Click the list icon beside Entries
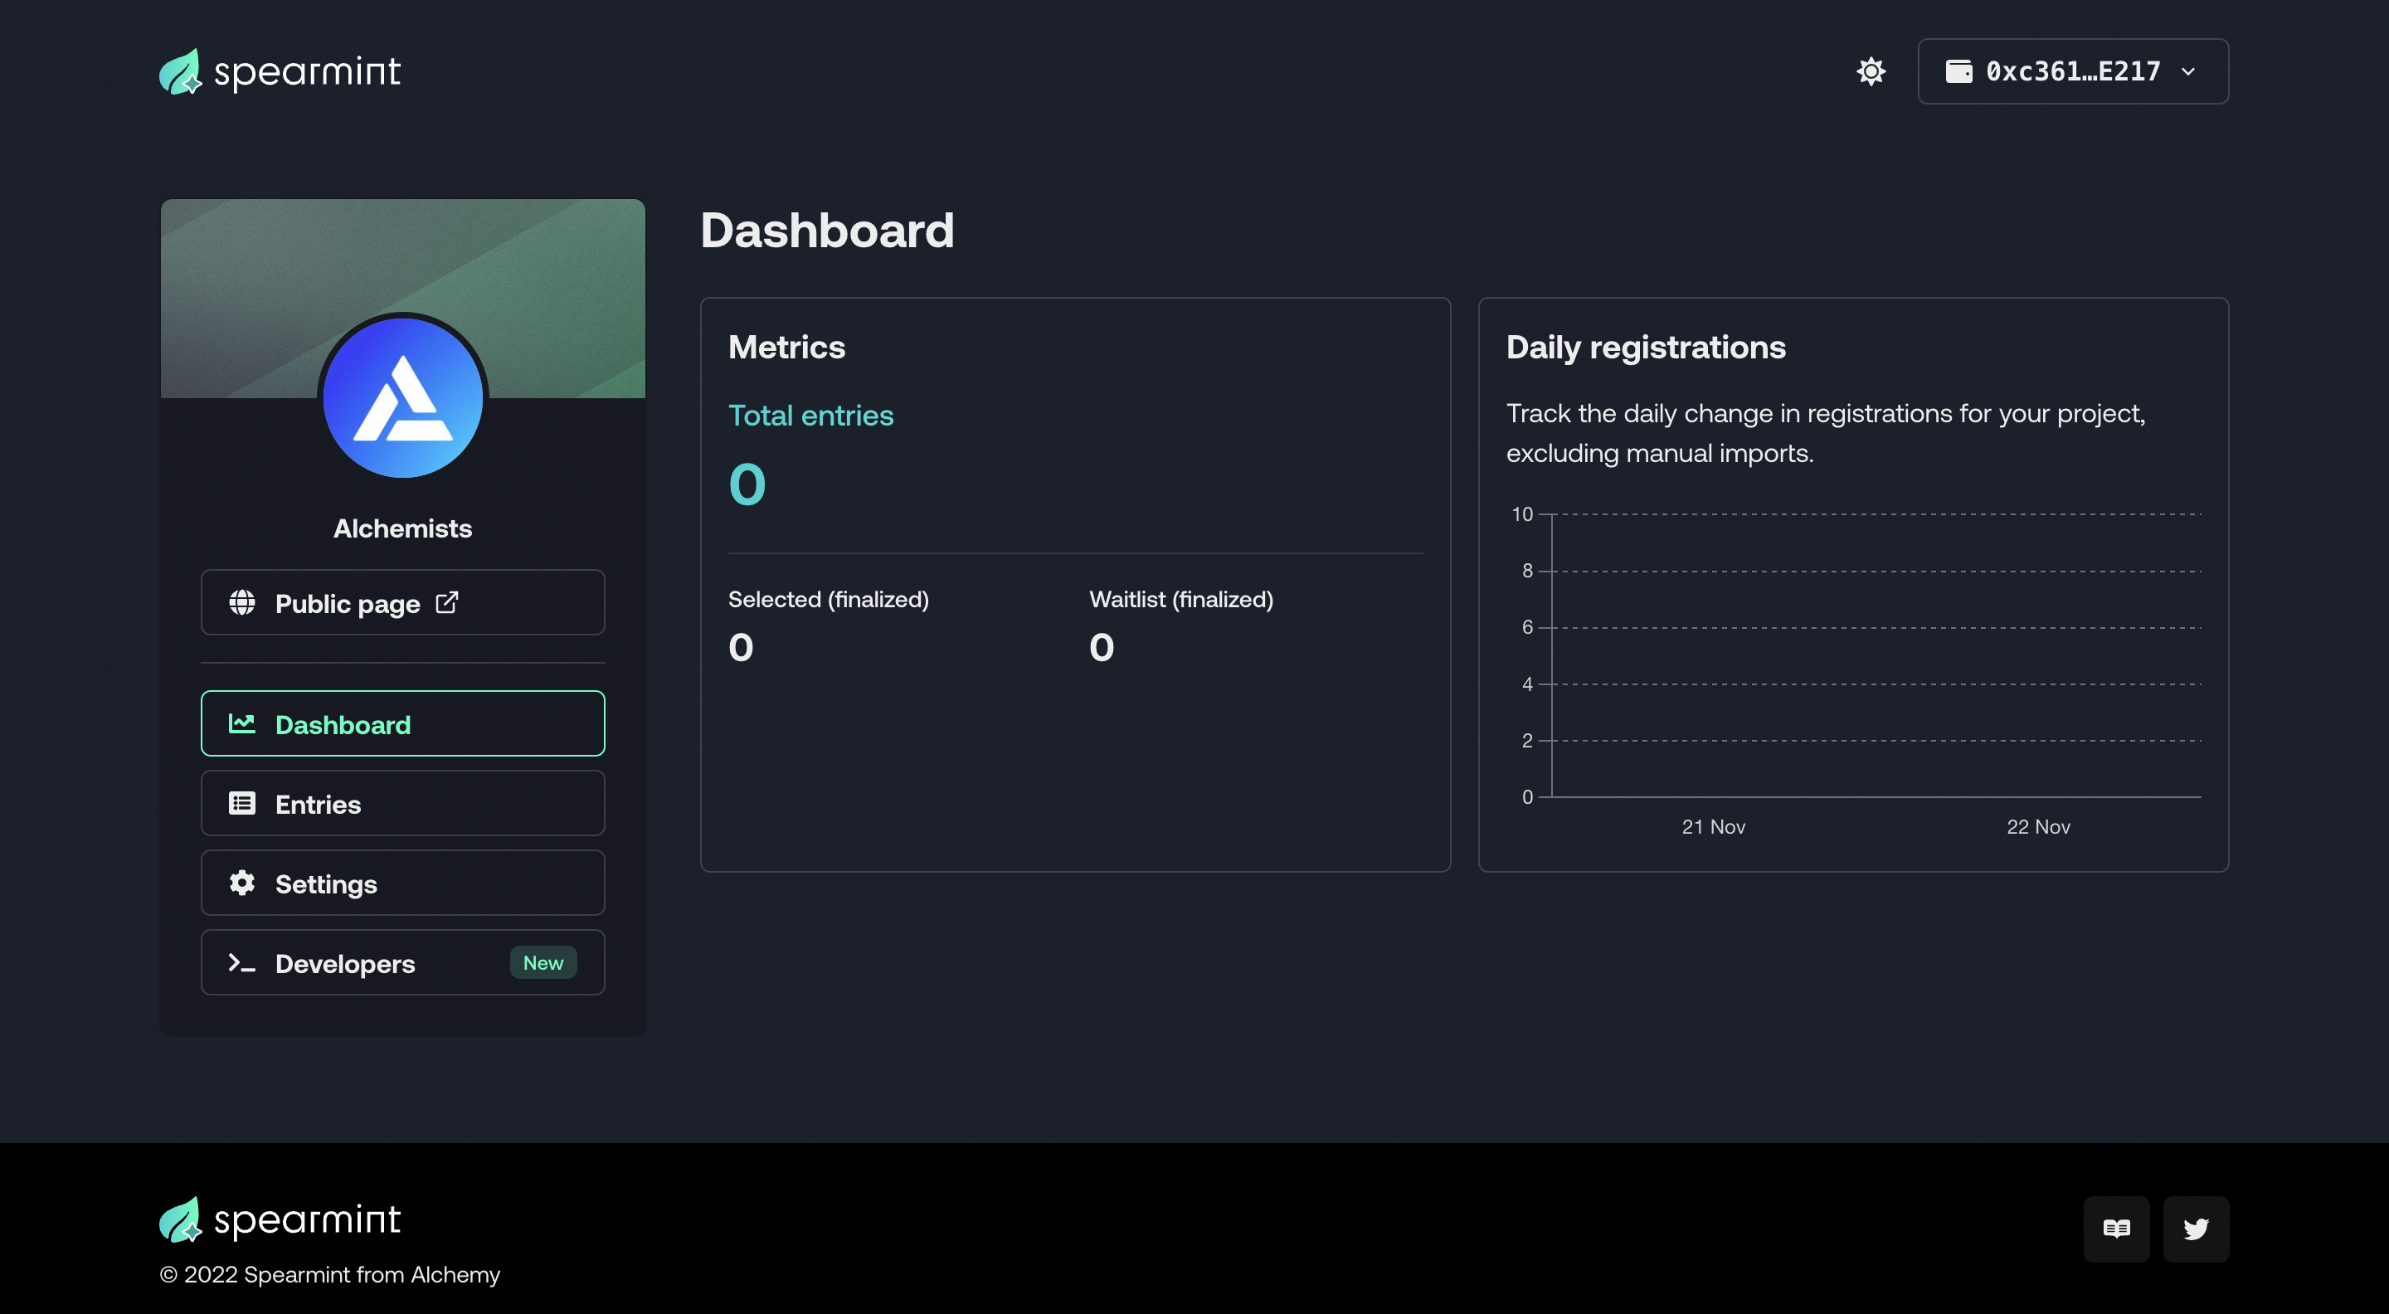 242,803
